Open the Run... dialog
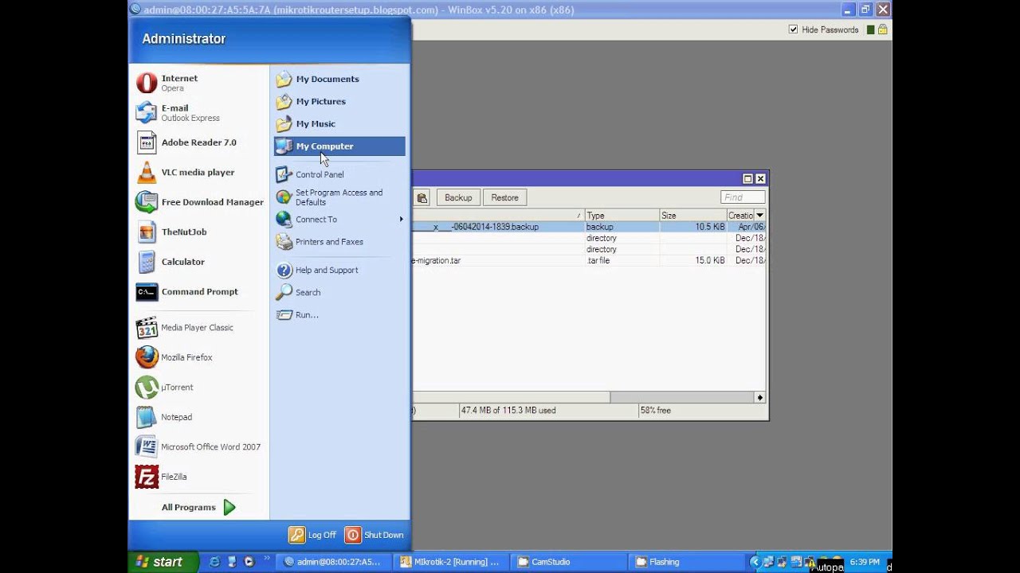This screenshot has height=573, width=1020. point(339,314)
